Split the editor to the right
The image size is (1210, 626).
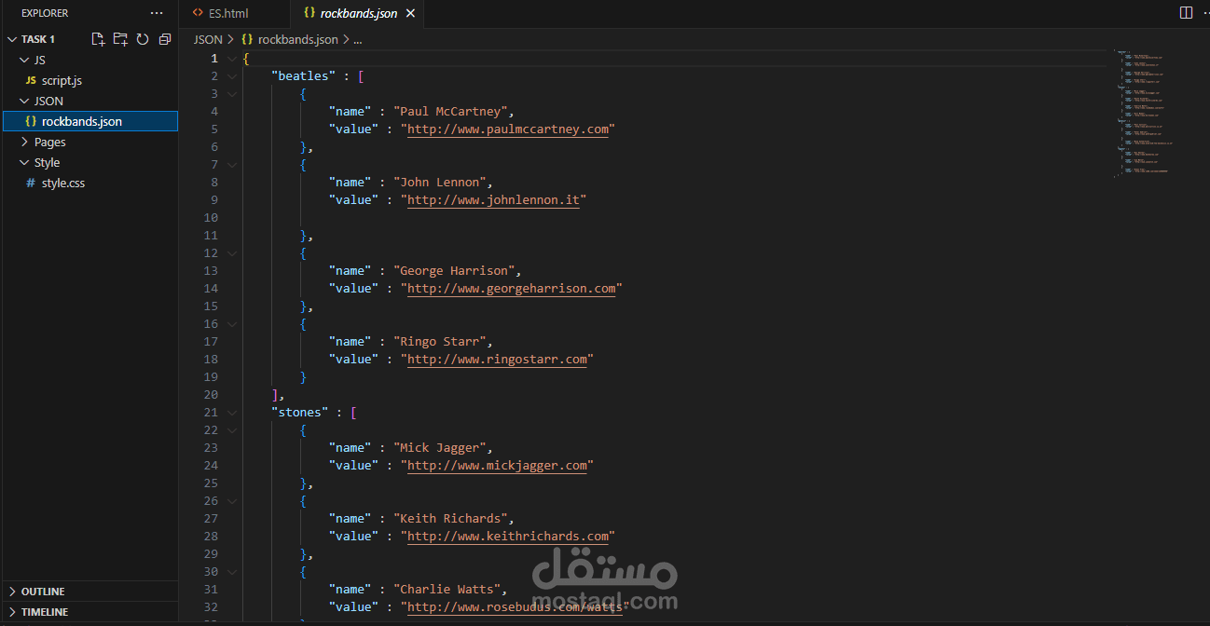(1186, 13)
